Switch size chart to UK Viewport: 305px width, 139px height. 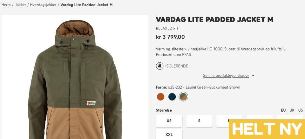point(292,110)
